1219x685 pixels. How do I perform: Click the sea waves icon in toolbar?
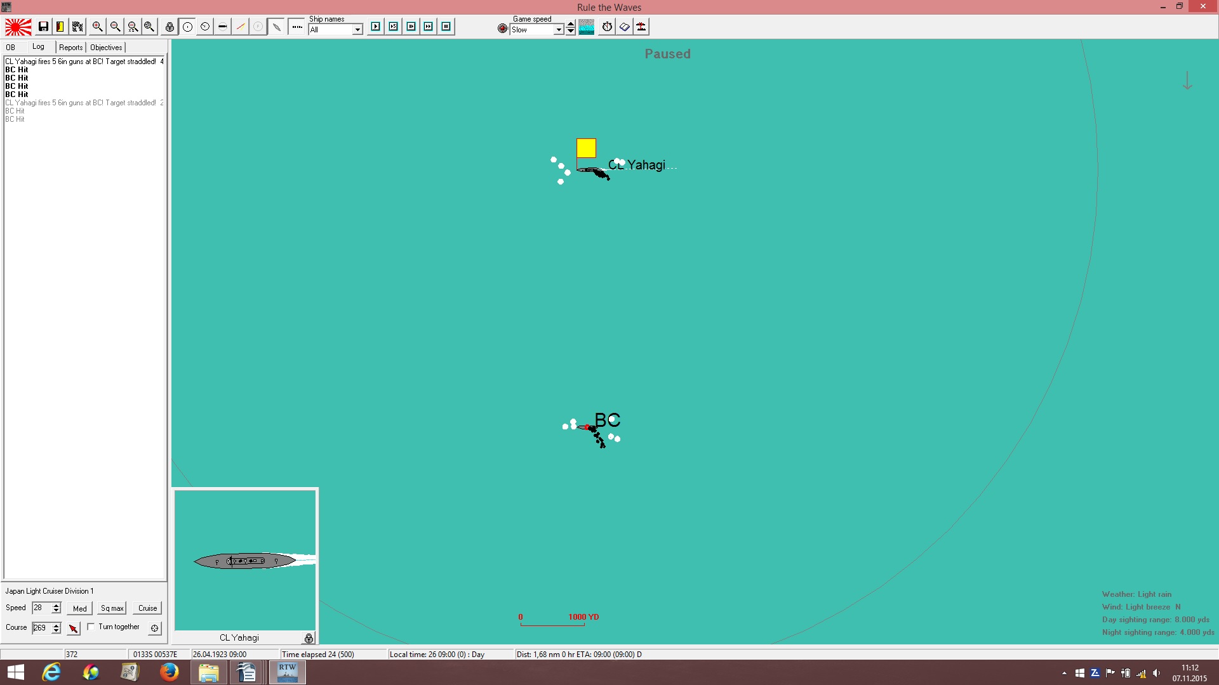587,27
